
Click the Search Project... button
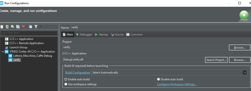(216, 60)
